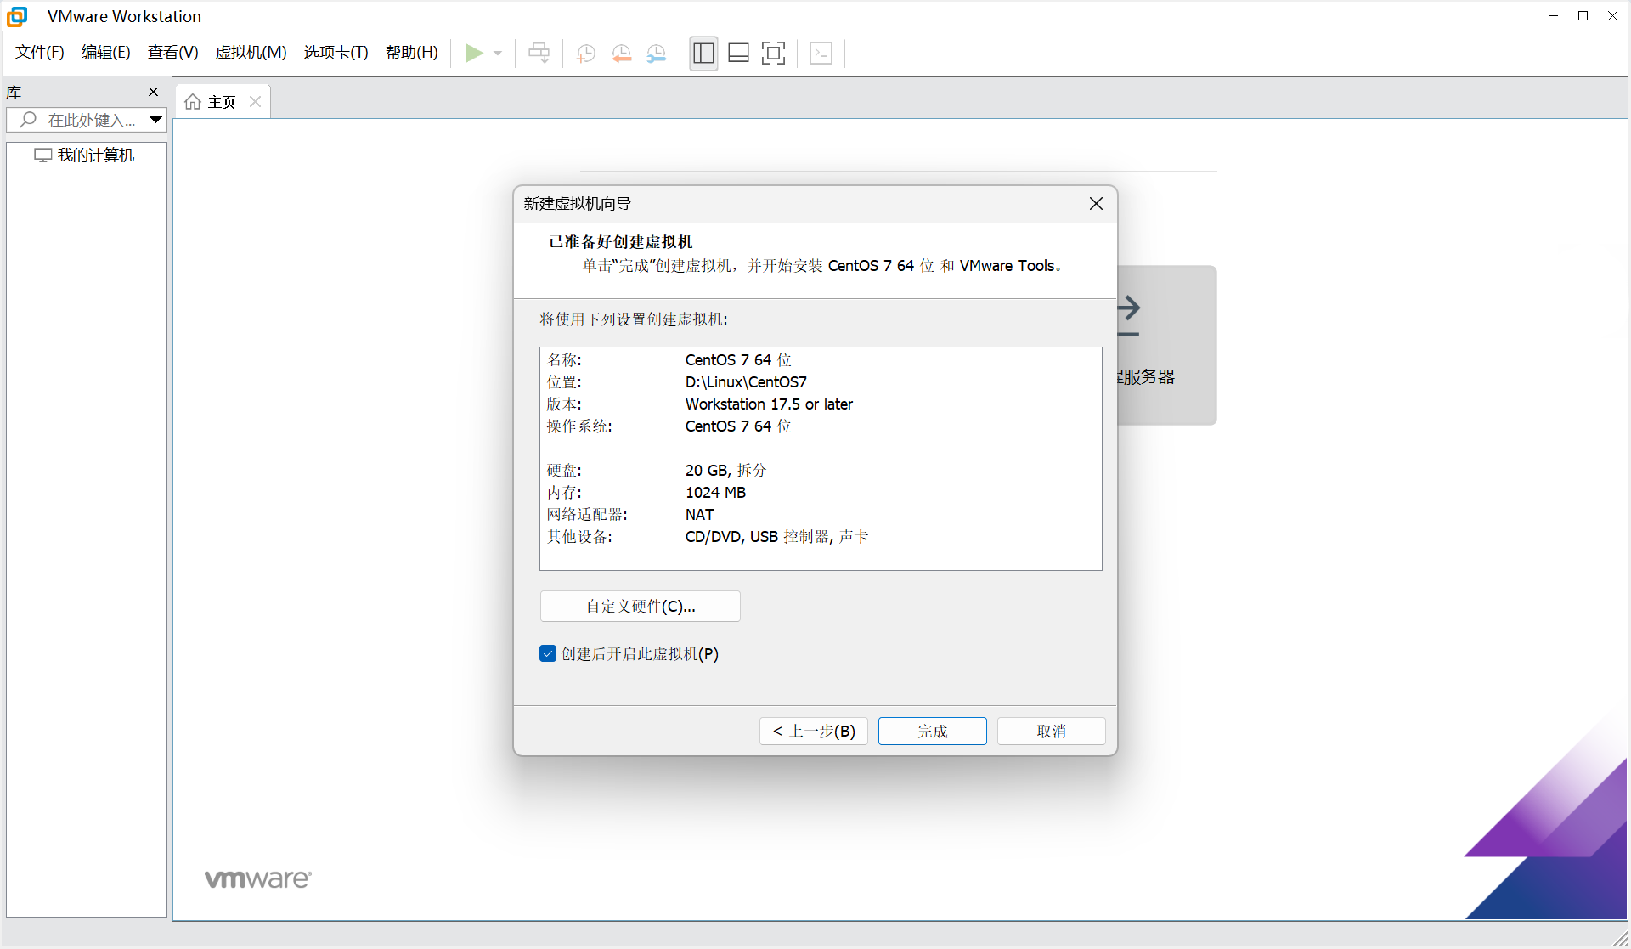Click the revert to snapshot icon

click(x=622, y=54)
